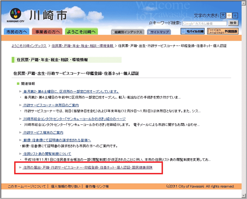Open 住所の届出・戸籍・行政サービスコーナー link
This screenshot has height=199, width=247.
tap(88, 167)
